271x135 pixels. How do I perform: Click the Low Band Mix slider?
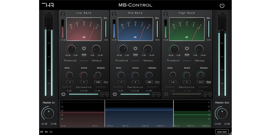tap(105, 29)
